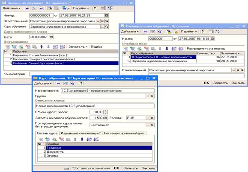Open Действия menu in Заявка на обучение window
The width and height of the screenshot is (248, 172).
point(12,8)
